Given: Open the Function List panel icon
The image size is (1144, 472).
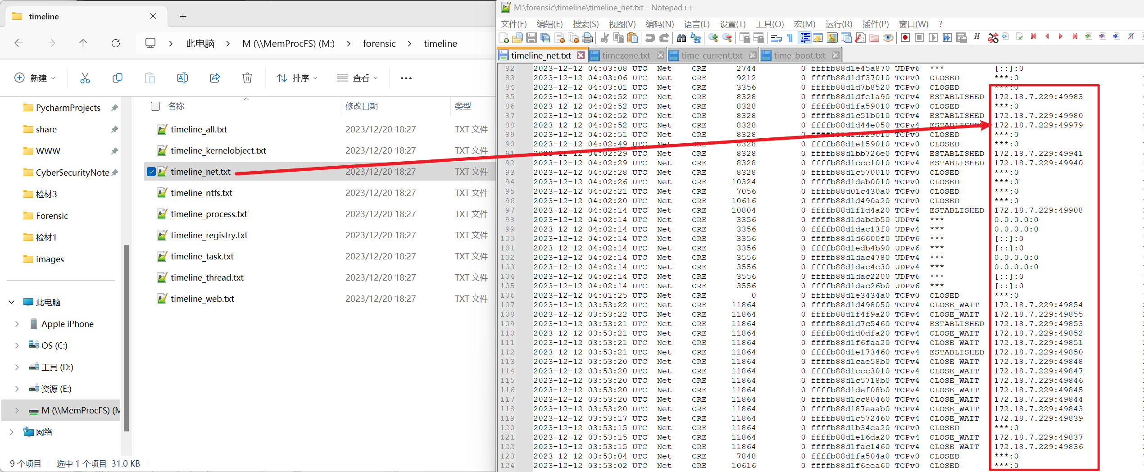Looking at the screenshot, I should (860, 38).
